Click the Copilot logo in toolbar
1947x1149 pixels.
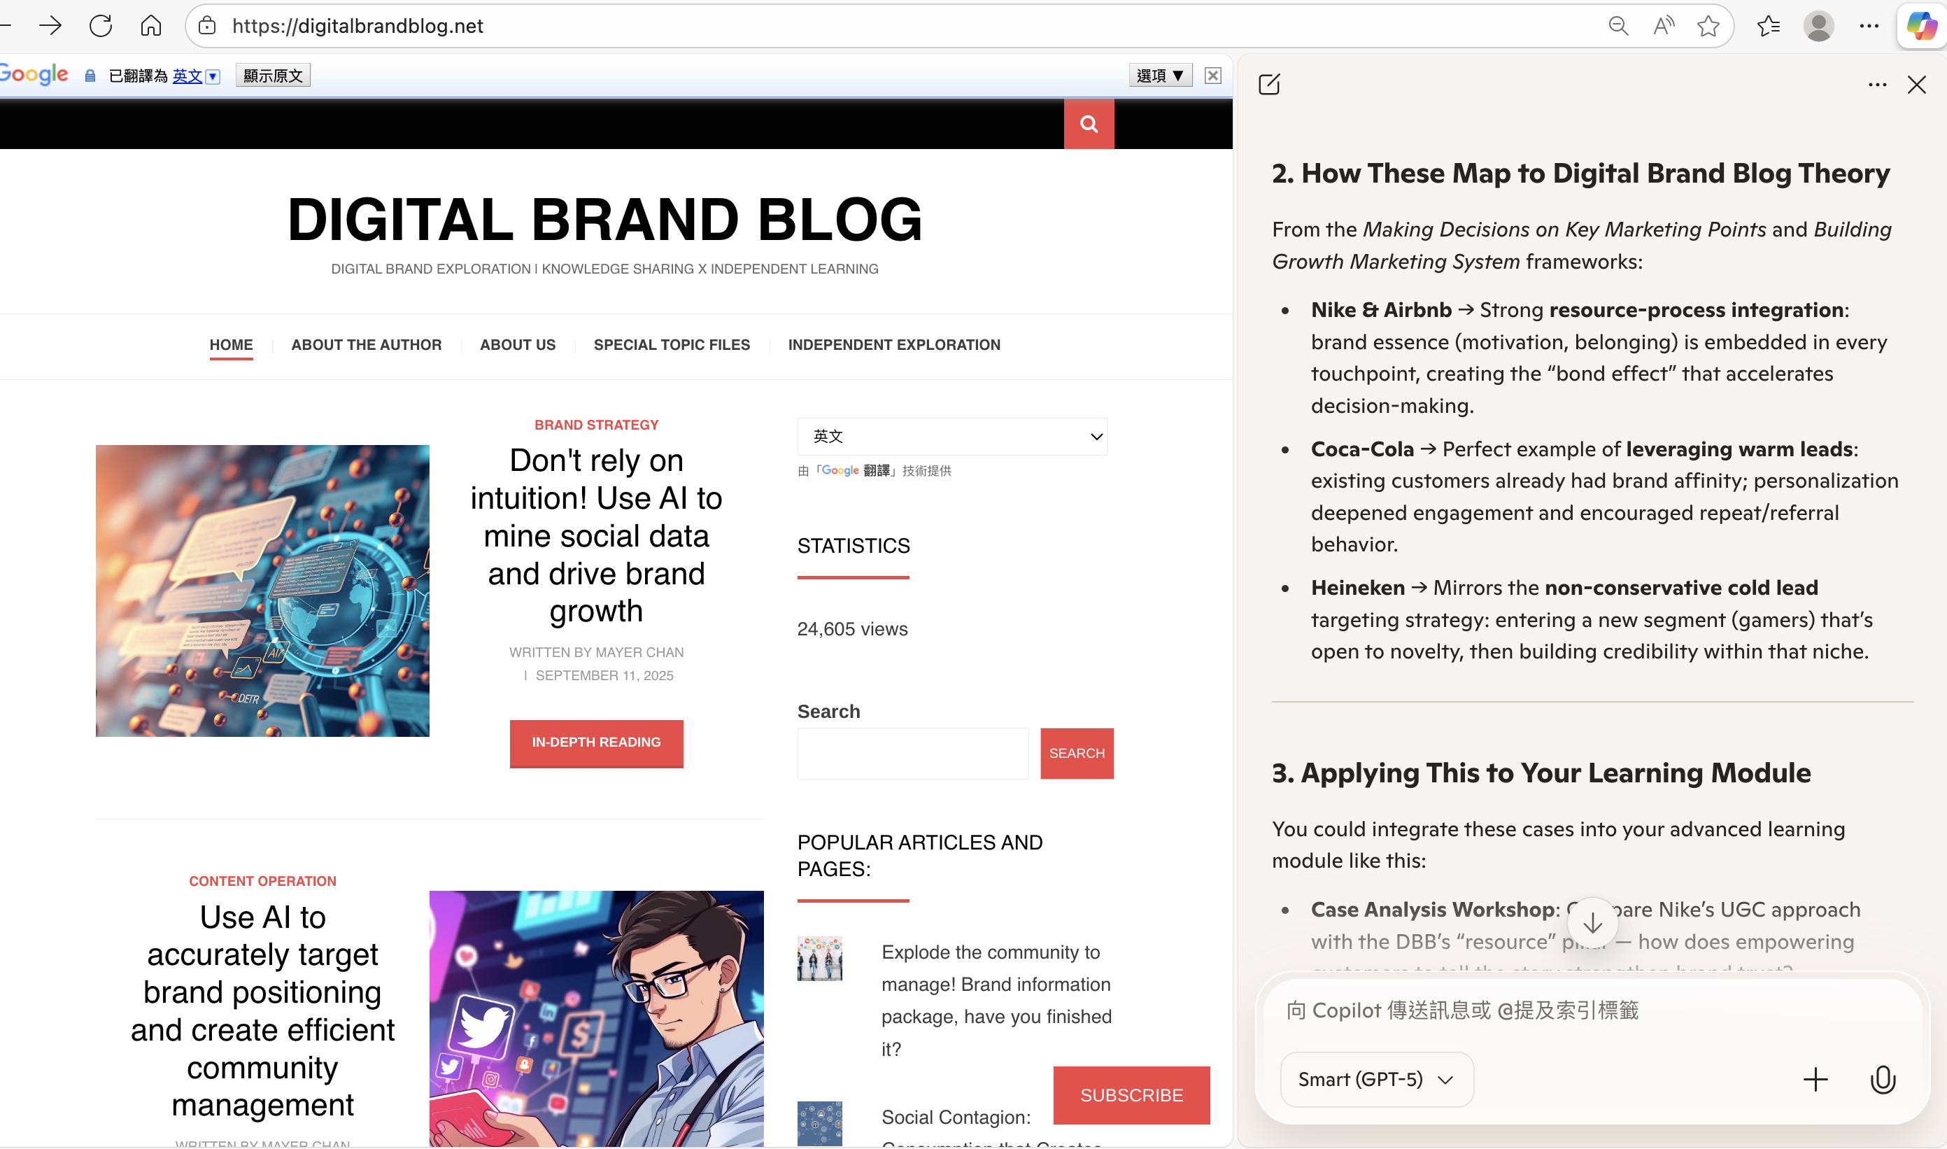1921,26
